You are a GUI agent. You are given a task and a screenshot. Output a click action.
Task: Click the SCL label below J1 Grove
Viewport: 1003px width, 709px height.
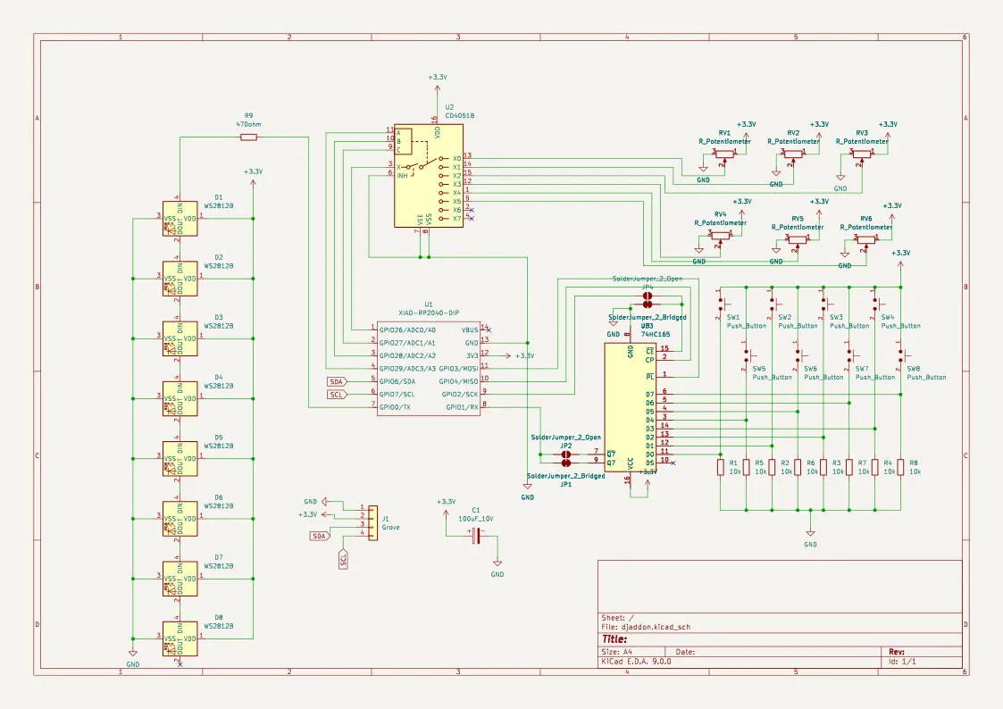pyautogui.click(x=344, y=559)
